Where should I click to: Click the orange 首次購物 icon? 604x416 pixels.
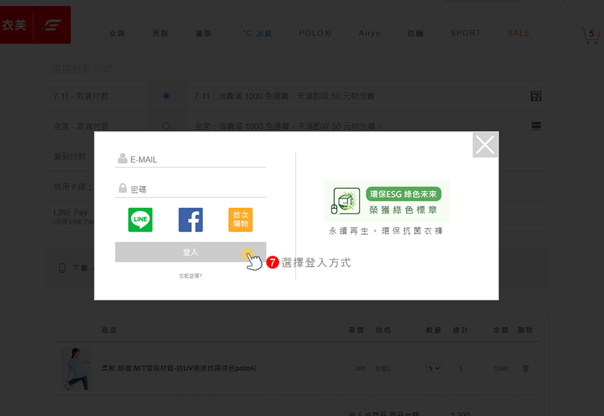(x=240, y=220)
